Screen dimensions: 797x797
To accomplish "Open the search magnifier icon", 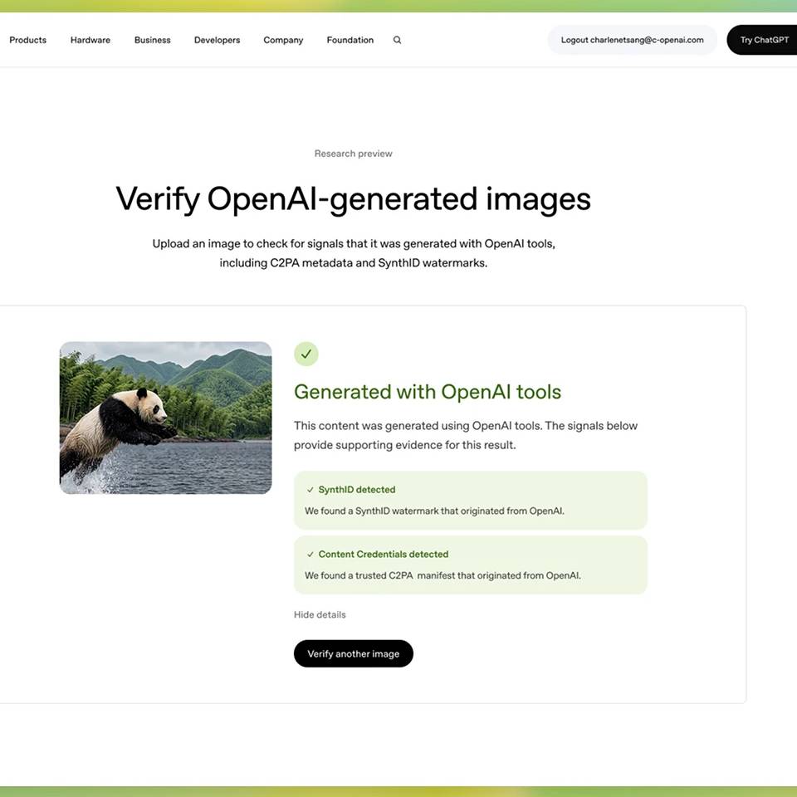I will (x=397, y=40).
